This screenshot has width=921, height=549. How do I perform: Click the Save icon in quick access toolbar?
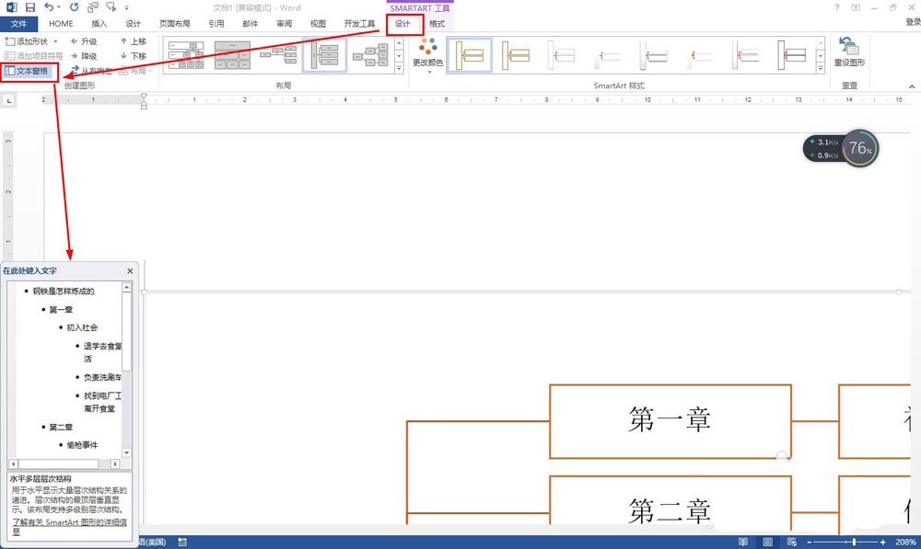(30, 7)
